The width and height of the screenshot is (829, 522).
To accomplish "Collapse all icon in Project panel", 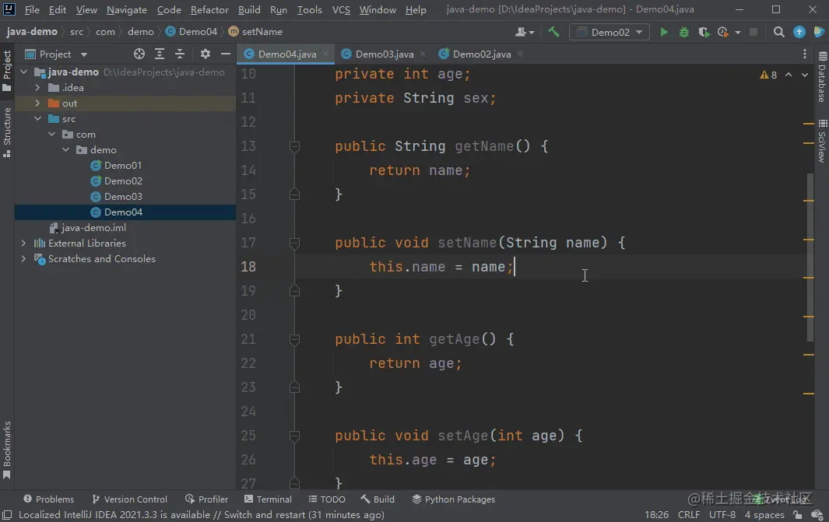I will click(180, 54).
